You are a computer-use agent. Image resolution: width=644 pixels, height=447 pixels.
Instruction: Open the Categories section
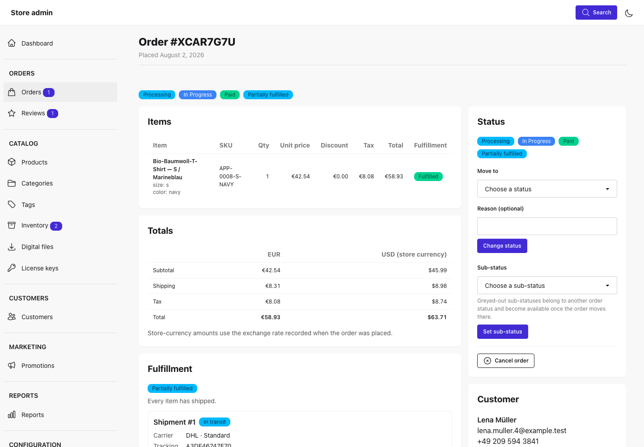point(60,183)
